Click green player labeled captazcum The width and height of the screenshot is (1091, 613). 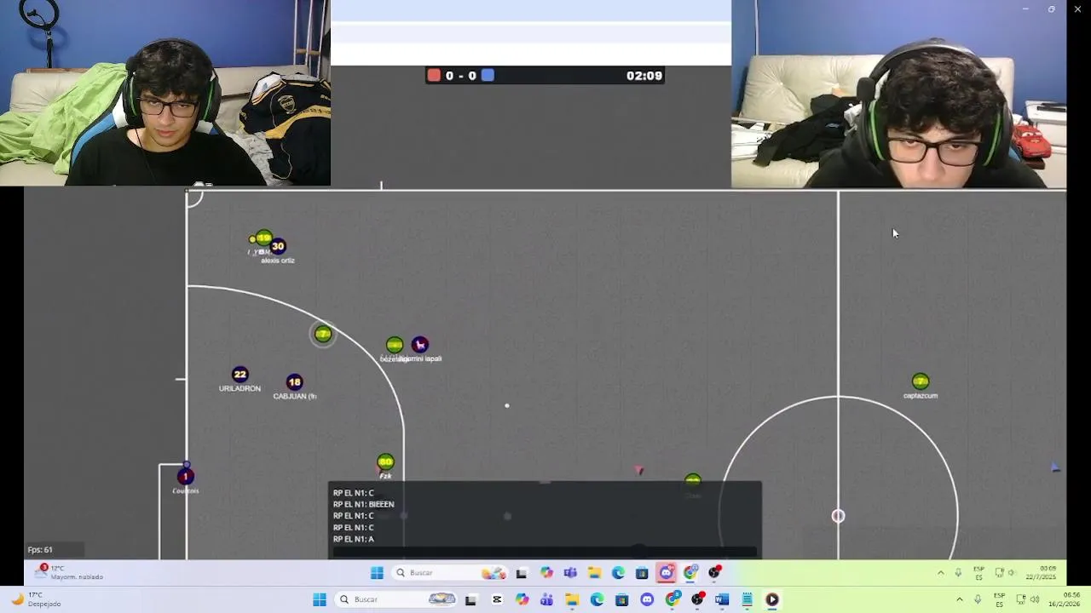pos(921,381)
